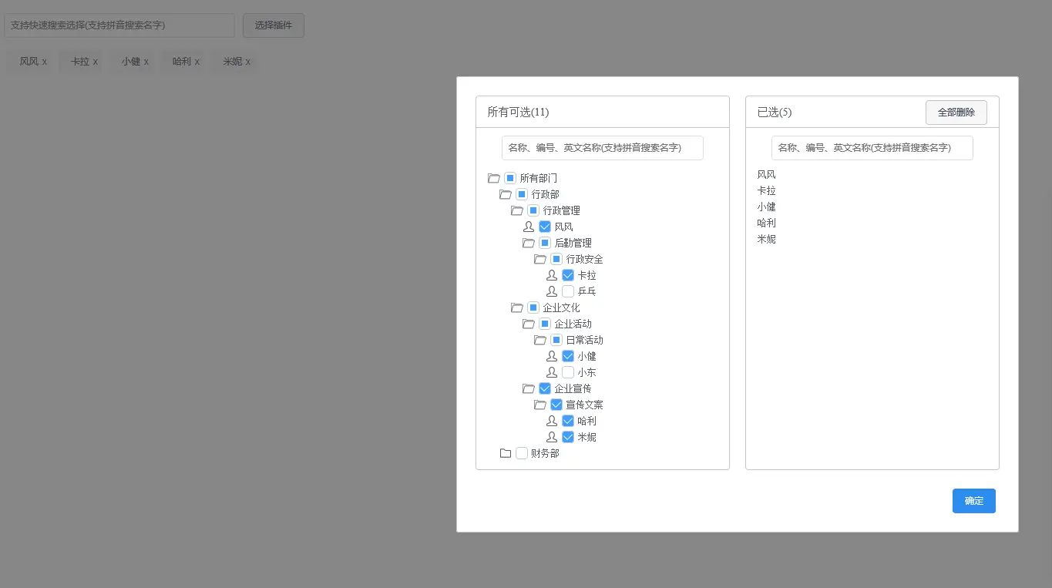Toggle the 企业文化 checkbox
The height and width of the screenshot is (588, 1052).
click(533, 307)
